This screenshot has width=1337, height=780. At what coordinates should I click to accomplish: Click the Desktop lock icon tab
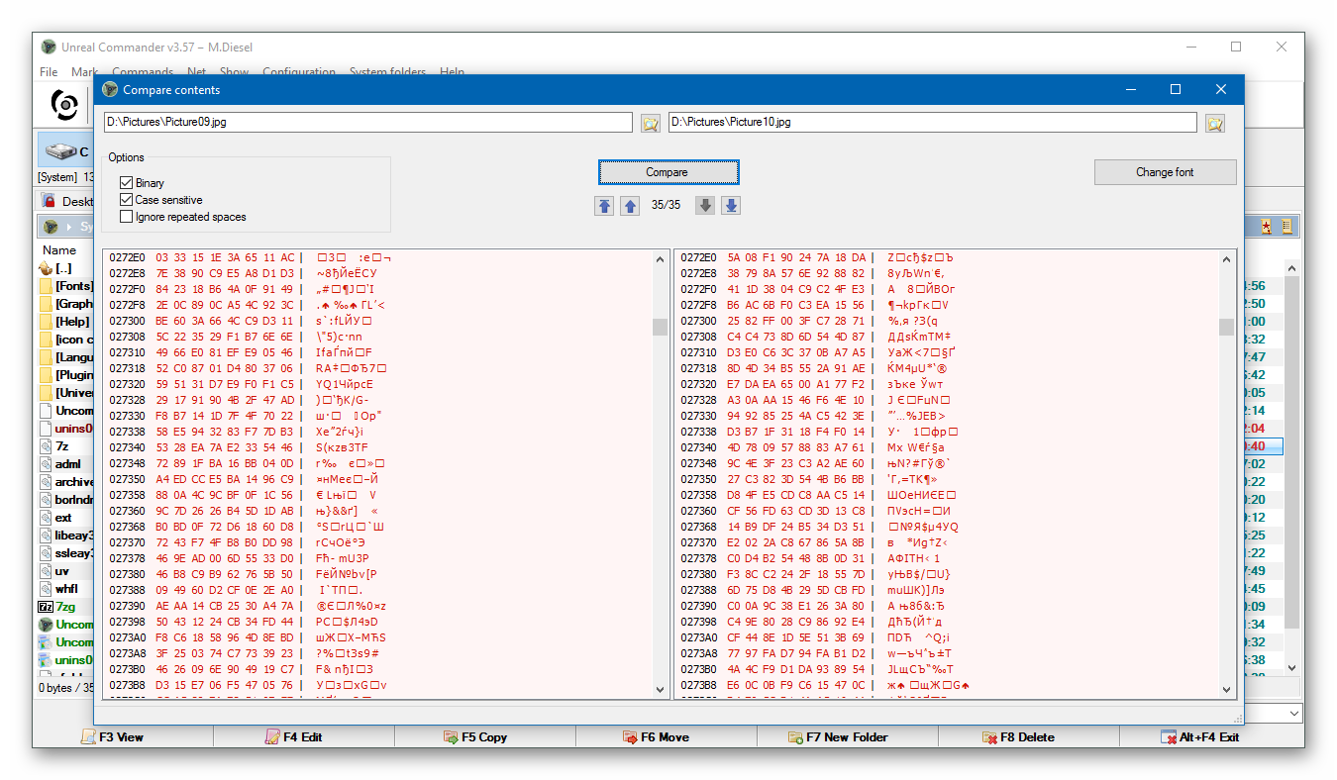point(49,201)
